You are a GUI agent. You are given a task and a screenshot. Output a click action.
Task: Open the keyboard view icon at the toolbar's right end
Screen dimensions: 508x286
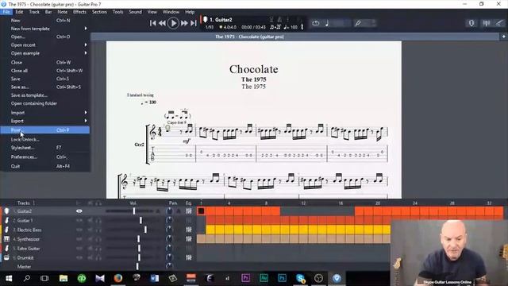point(500,23)
